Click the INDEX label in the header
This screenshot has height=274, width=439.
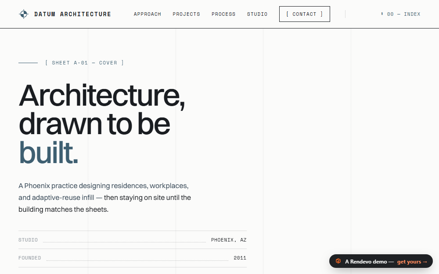tap(412, 14)
